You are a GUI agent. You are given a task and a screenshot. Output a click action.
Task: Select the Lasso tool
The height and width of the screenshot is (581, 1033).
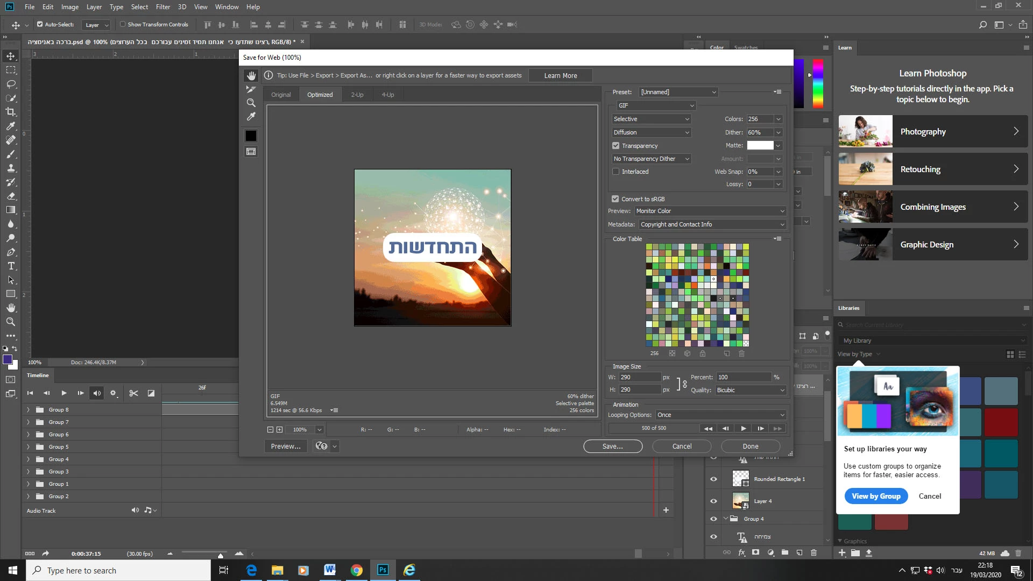click(x=11, y=84)
